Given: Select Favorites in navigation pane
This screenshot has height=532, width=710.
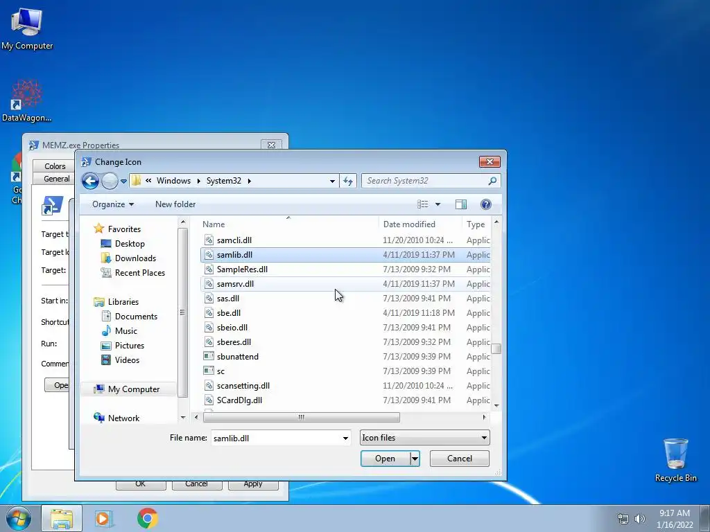Looking at the screenshot, I should pos(117,229).
